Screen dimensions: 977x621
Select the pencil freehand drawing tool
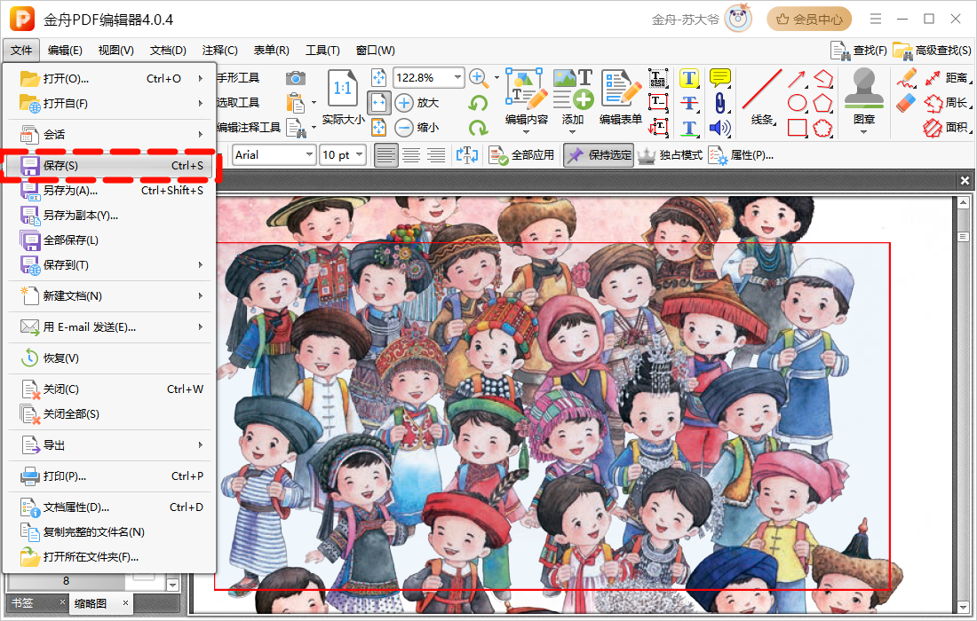(907, 78)
